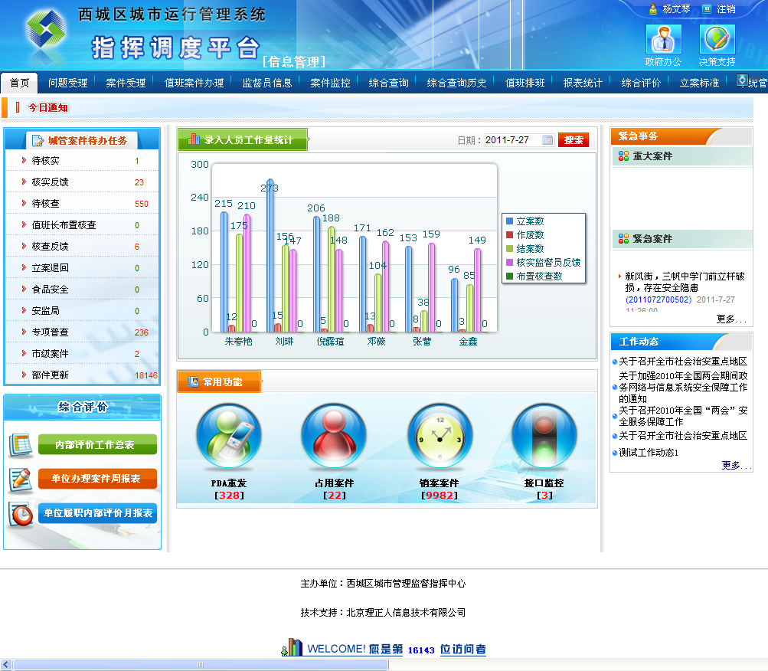
Task: Open the 案件监控 menu
Action: [330, 83]
